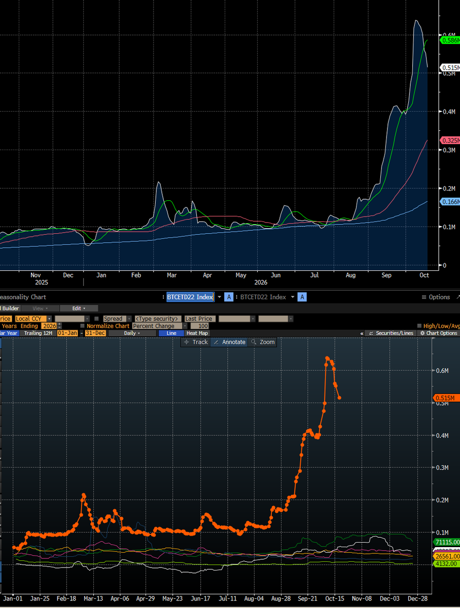Click the highlighted BTCETD22 Index input field
460x608 pixels.
(x=190, y=297)
